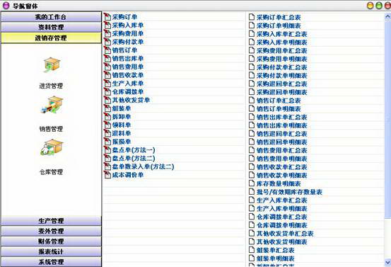
Task: Open the 委外管理 panel
Action: click(51, 231)
